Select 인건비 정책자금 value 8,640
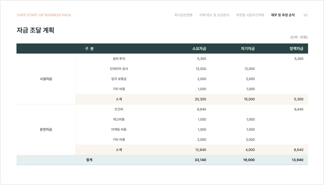The width and height of the screenshot is (324, 185). (x=299, y=109)
